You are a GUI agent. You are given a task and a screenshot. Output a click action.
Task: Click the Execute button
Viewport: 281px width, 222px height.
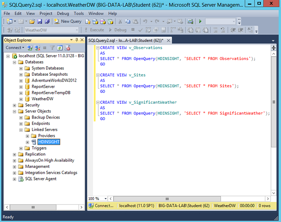pyautogui.click(x=94, y=30)
